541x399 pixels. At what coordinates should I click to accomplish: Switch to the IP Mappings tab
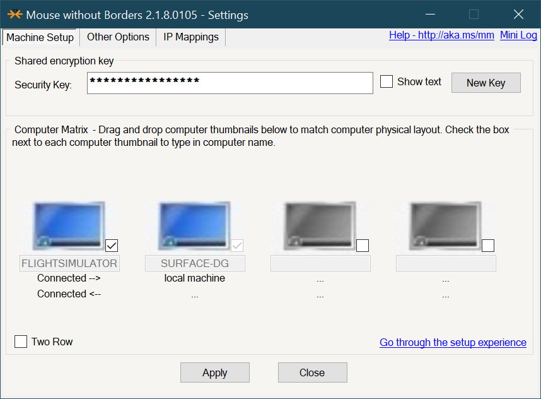(x=191, y=37)
